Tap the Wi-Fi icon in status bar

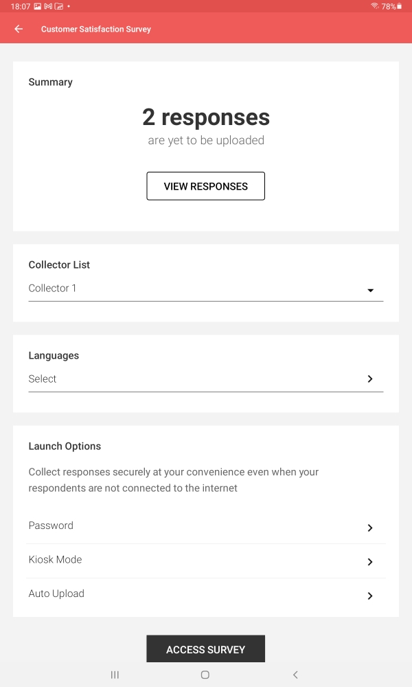pos(374,6)
